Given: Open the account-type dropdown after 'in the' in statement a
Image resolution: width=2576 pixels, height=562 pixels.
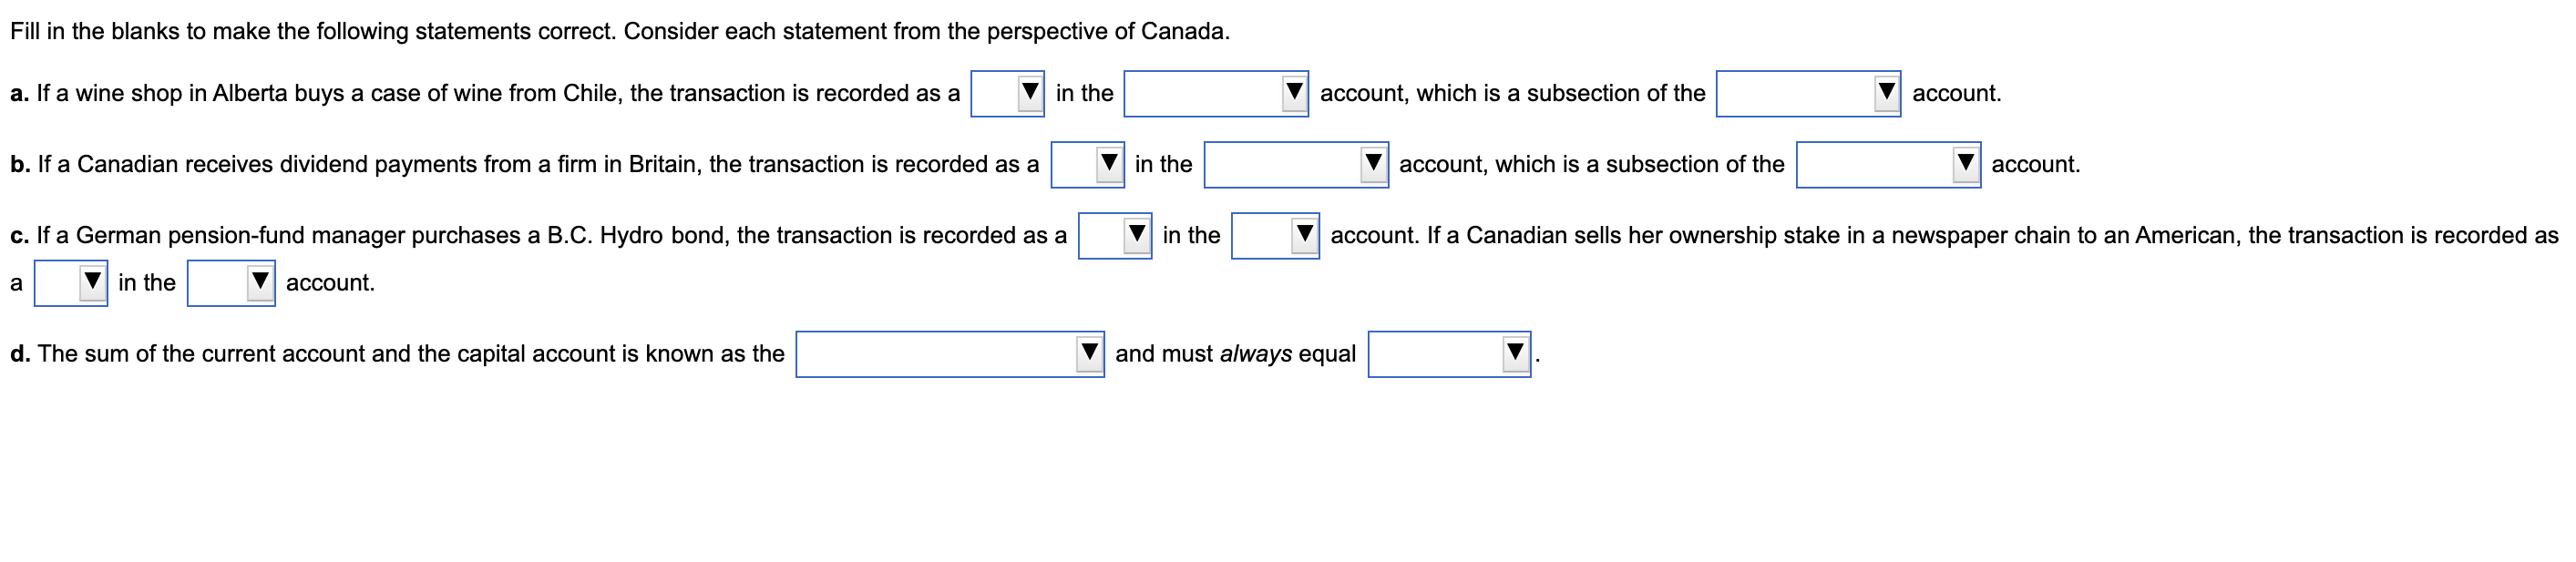Looking at the screenshot, I should tap(1215, 94).
